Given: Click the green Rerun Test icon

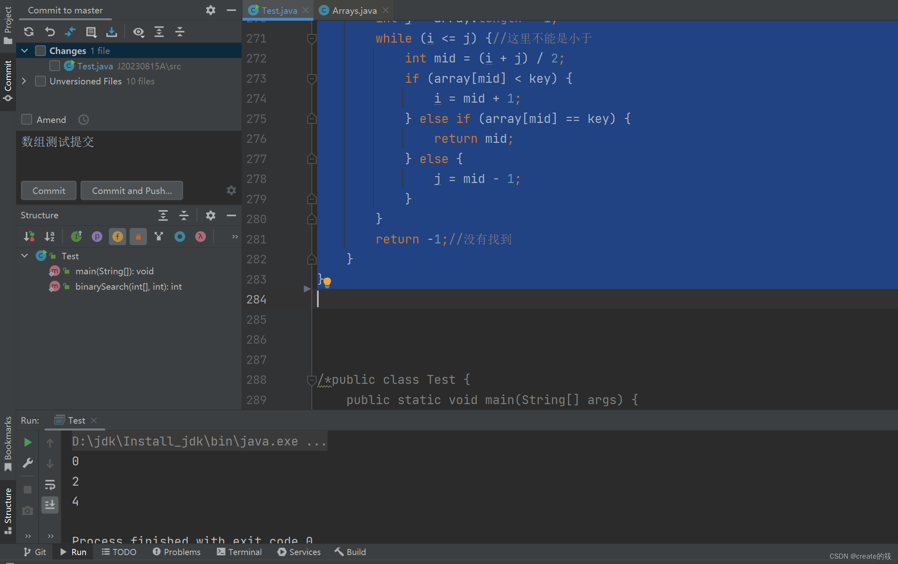Looking at the screenshot, I should [x=28, y=442].
